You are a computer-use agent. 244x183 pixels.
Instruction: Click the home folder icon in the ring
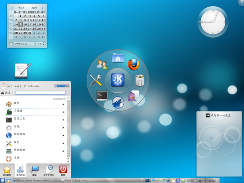click(118, 57)
